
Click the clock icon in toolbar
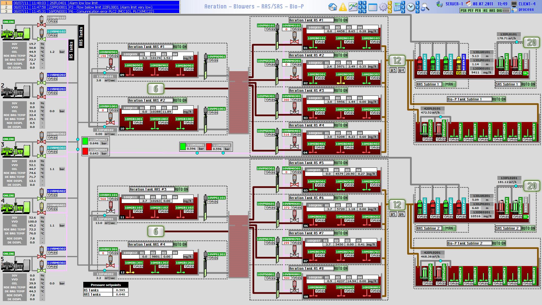tap(410, 7)
